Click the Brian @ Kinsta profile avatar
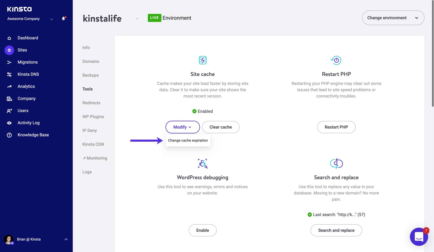 (x=9, y=239)
